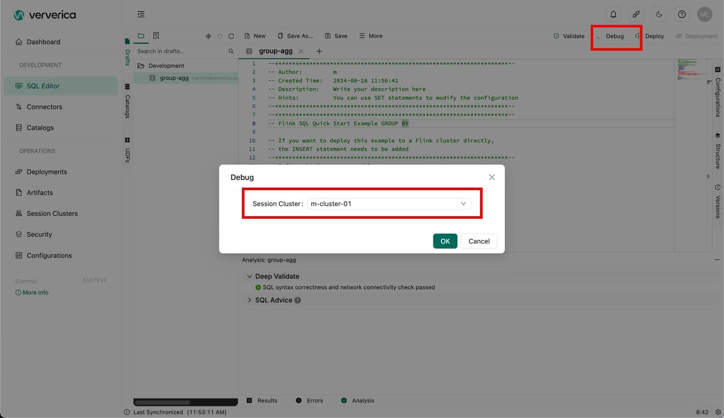Open editor settings gear in status bar
The height and width of the screenshot is (418, 724).
[x=718, y=412]
